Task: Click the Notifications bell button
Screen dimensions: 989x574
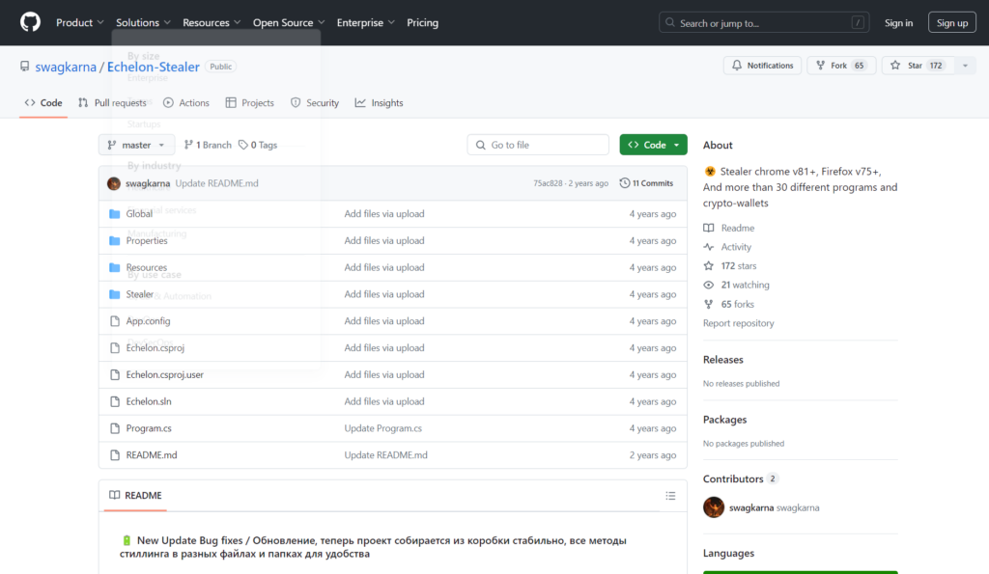Action: point(762,66)
